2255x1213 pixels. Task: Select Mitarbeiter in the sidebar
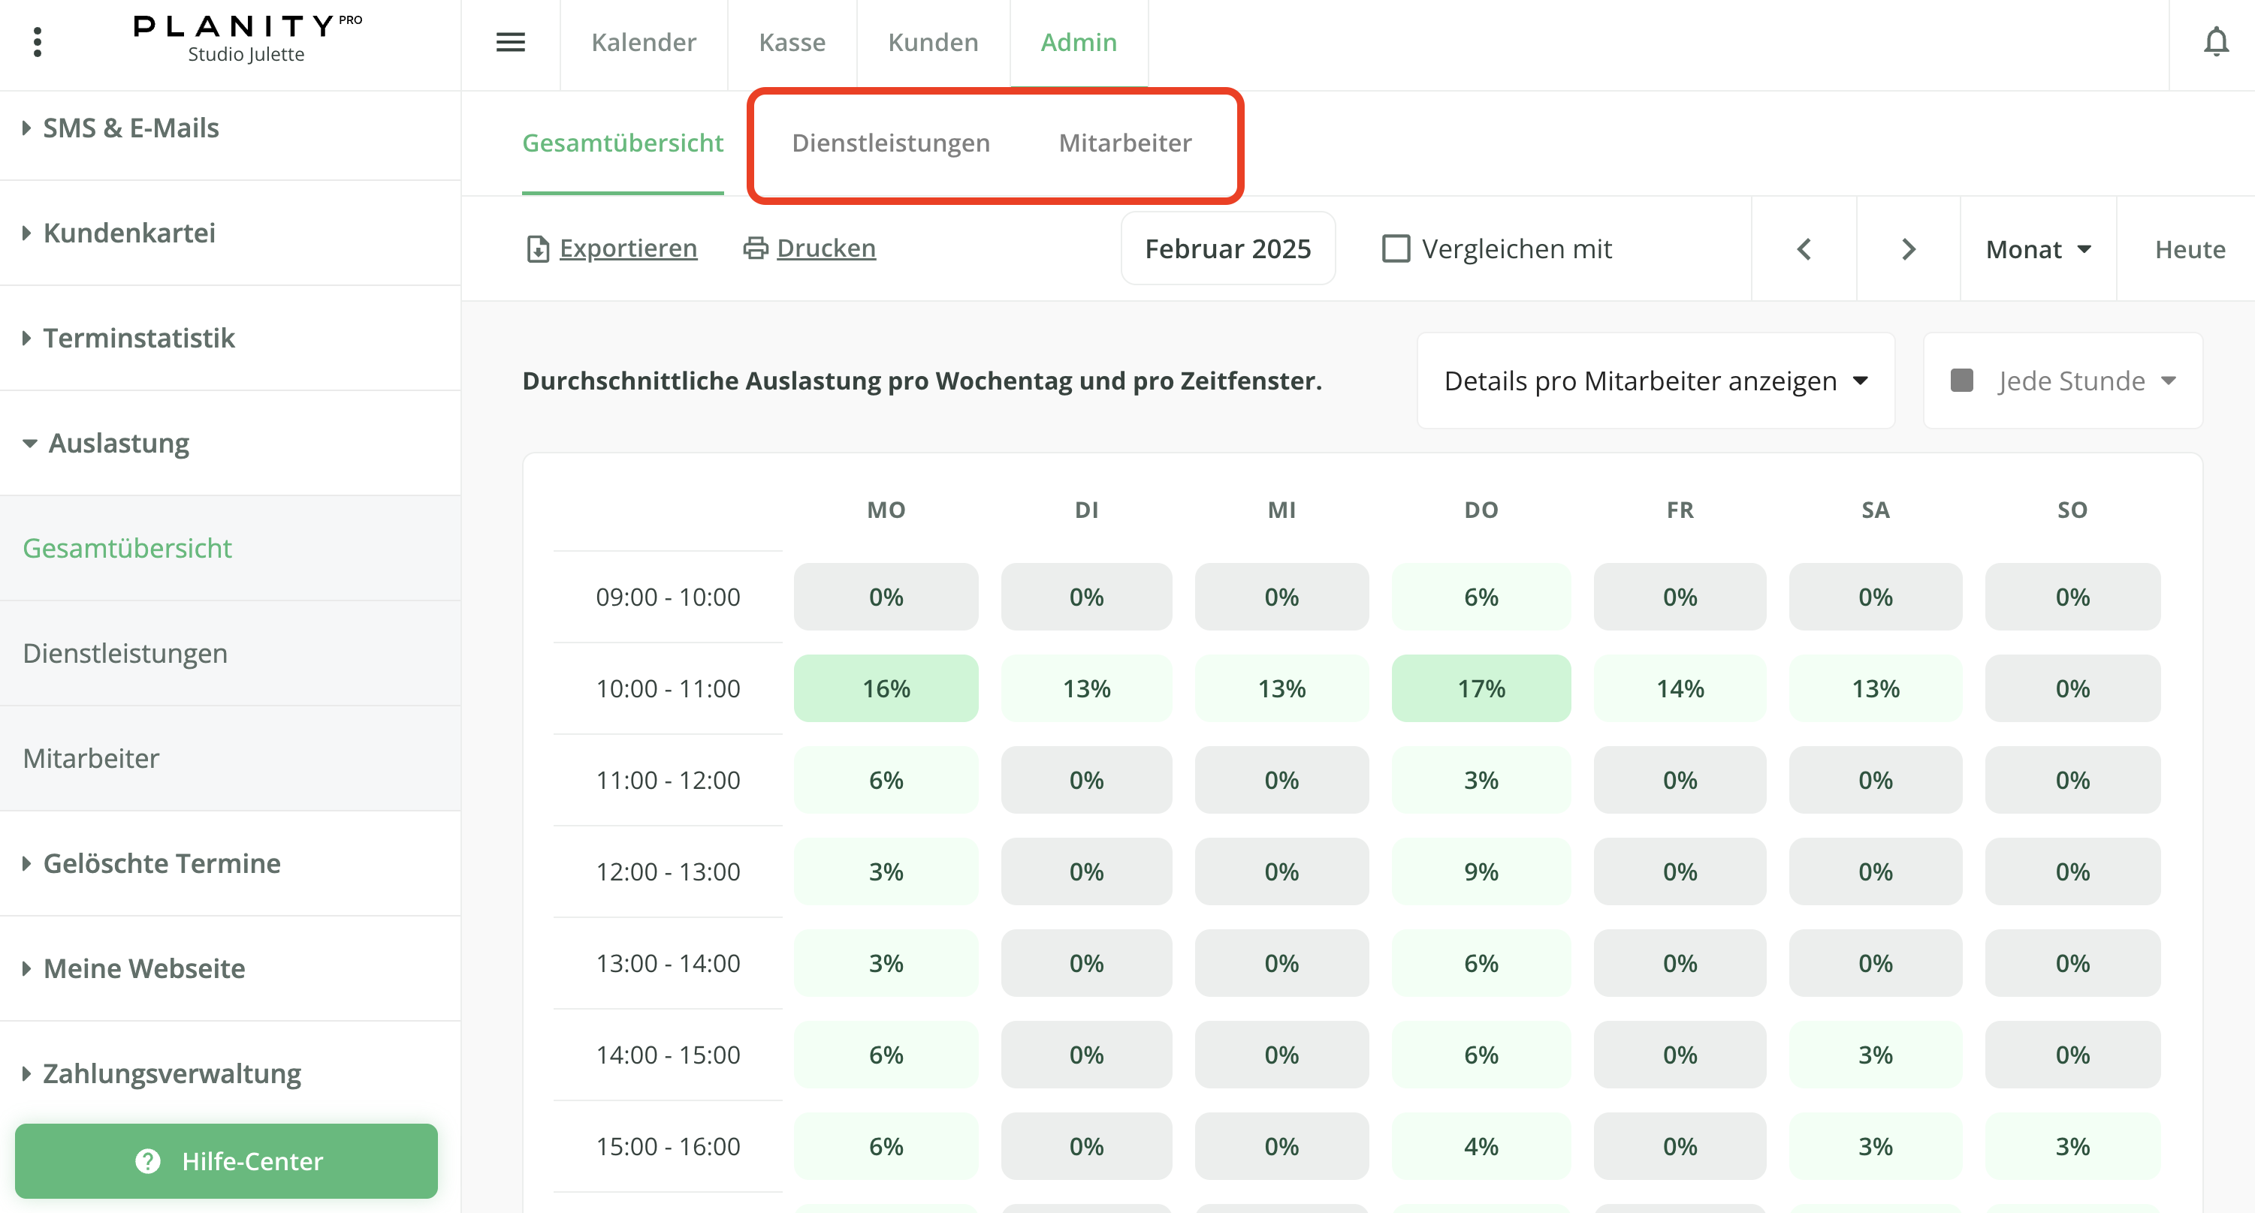coord(91,757)
